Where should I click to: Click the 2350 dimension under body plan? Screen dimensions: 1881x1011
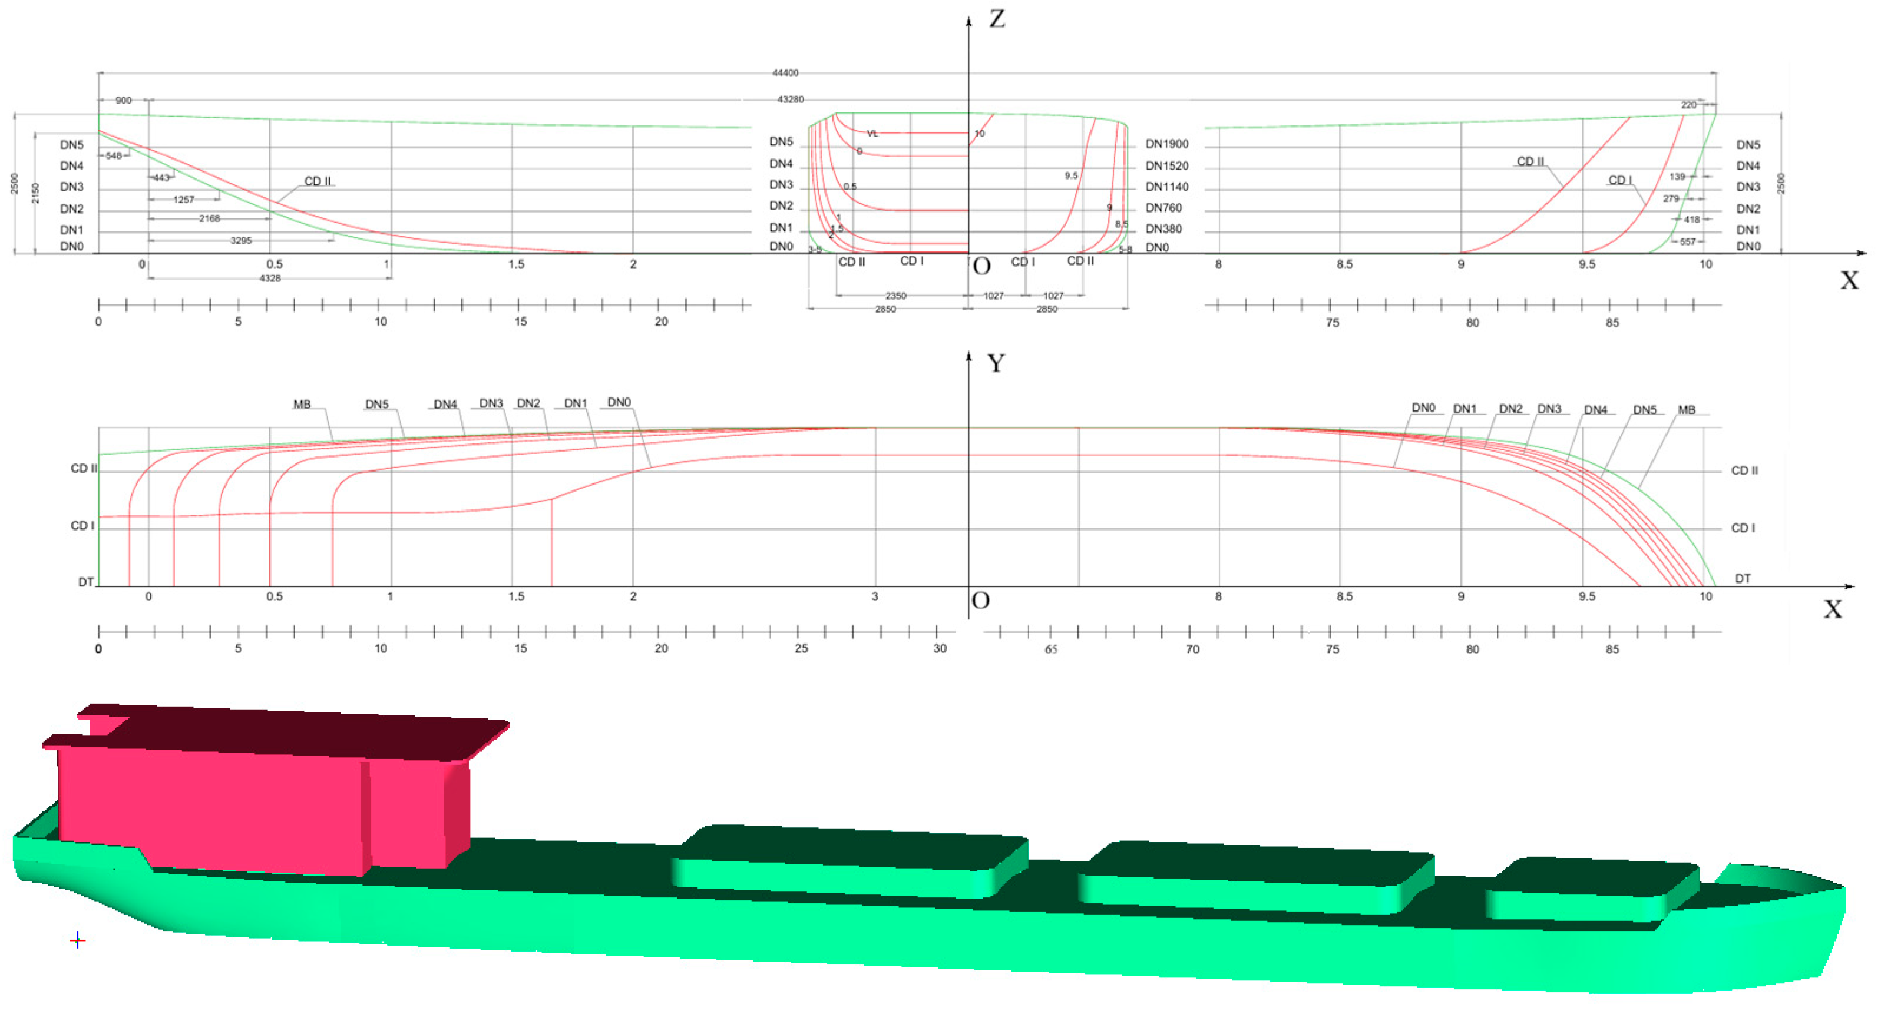pyautogui.click(x=895, y=296)
